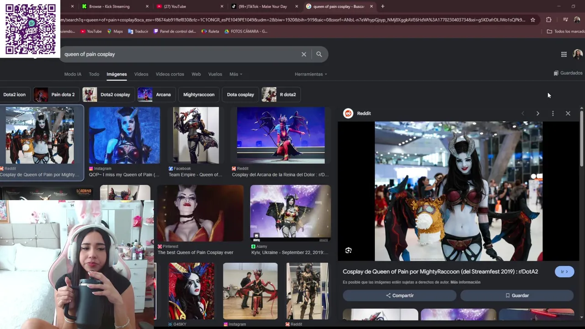
Task: Bookmark this page with the star icon
Action: point(533,20)
